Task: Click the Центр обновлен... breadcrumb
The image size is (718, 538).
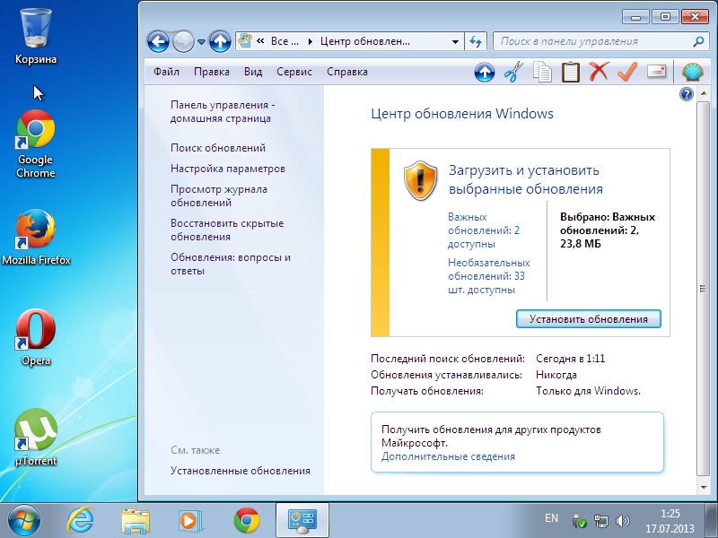Action: (365, 41)
